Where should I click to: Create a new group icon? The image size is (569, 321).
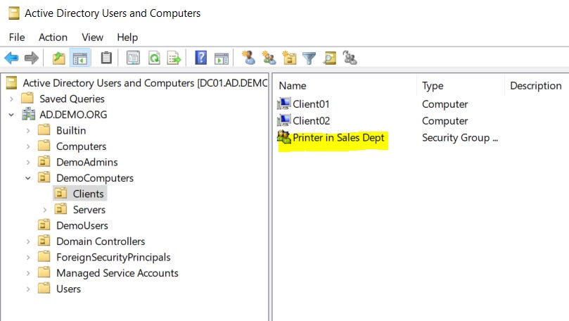tap(269, 58)
